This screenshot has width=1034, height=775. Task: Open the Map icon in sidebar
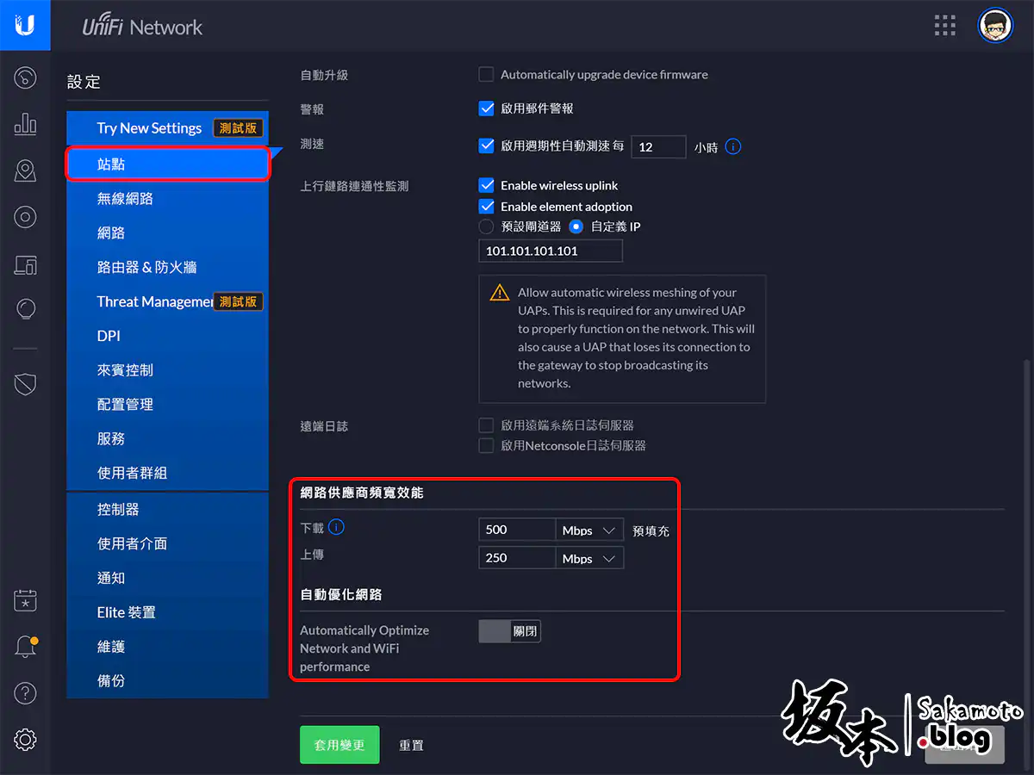click(25, 170)
